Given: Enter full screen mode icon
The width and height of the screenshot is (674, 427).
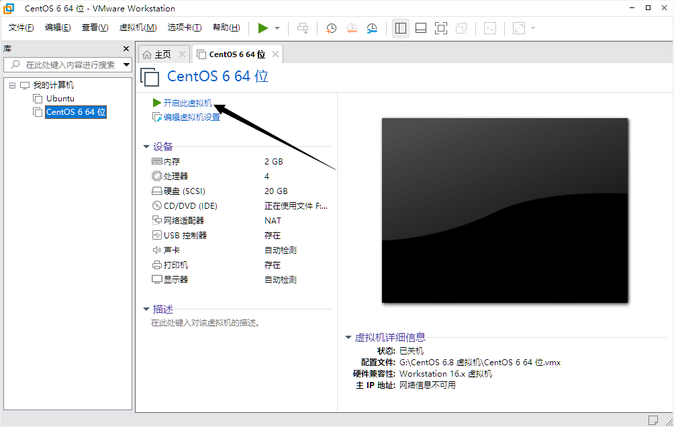Looking at the screenshot, I should pos(441,28).
